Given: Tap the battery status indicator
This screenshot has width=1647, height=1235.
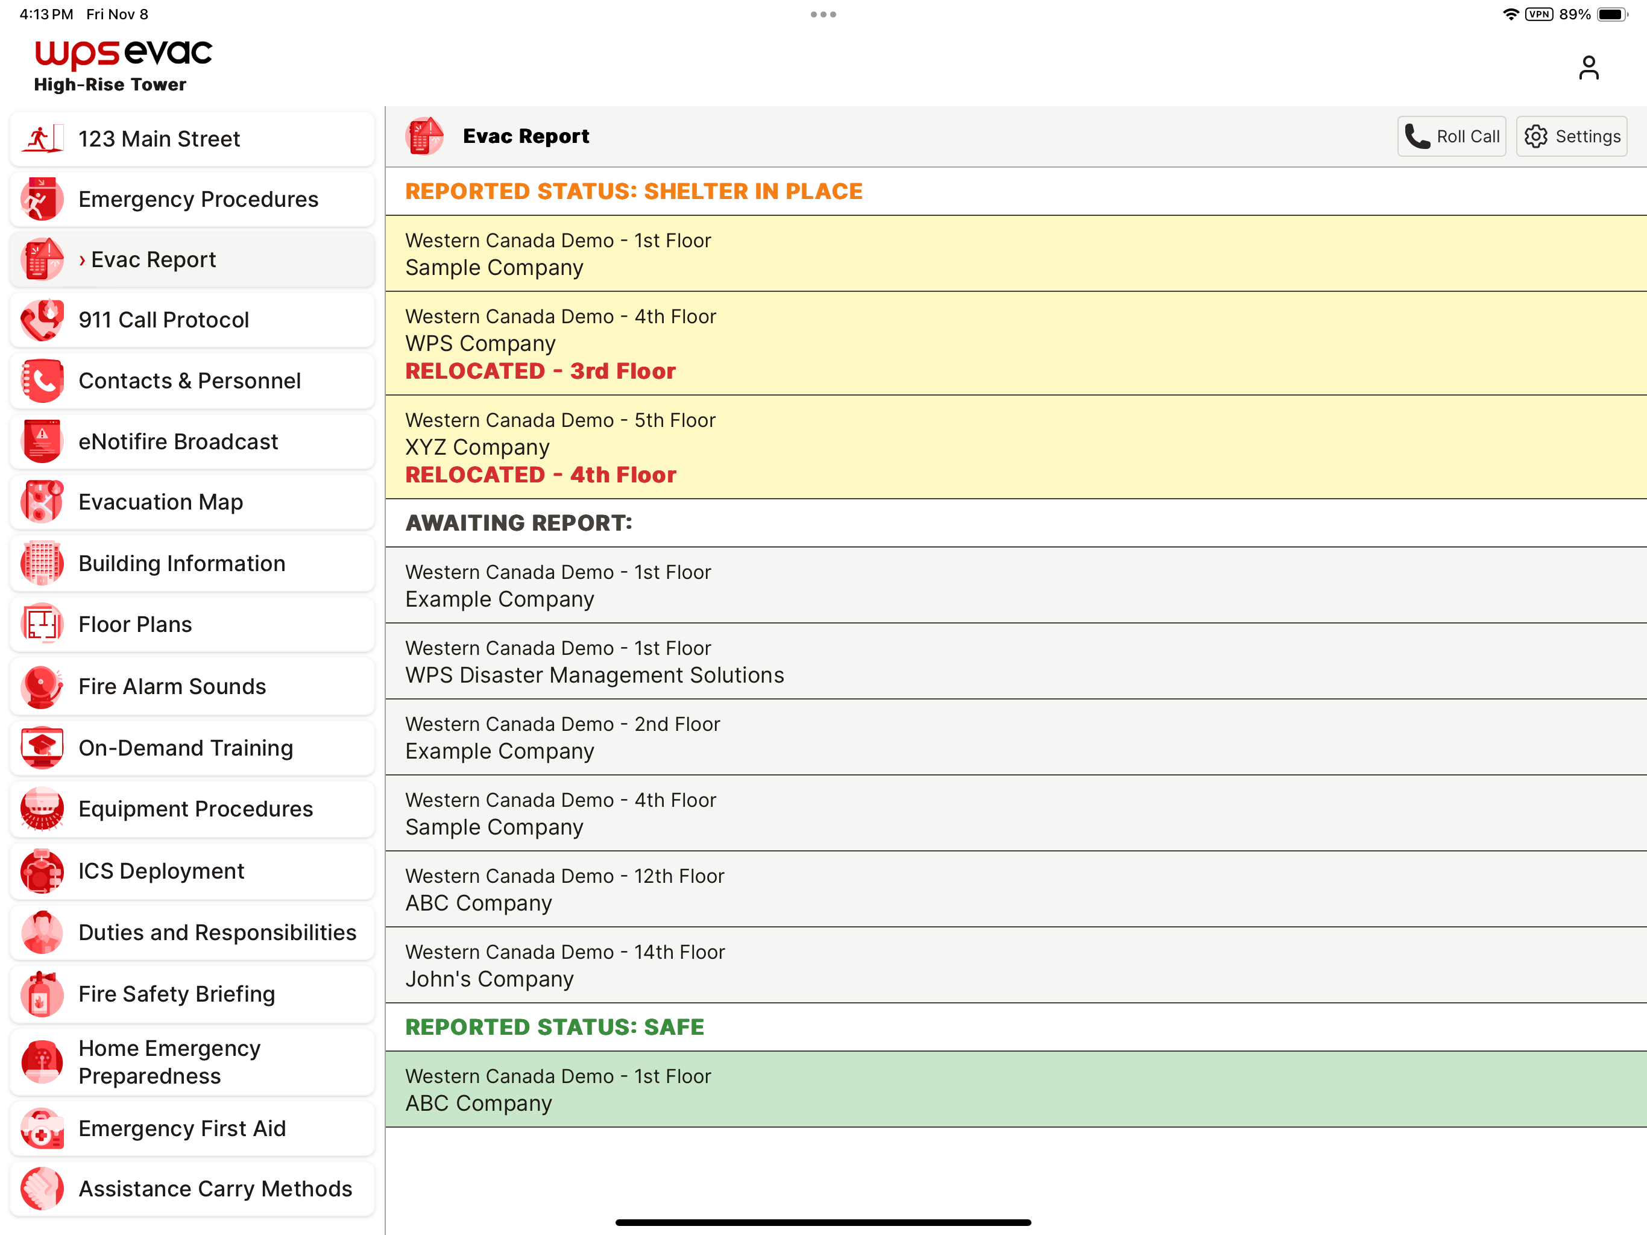Looking at the screenshot, I should pos(1613,14).
